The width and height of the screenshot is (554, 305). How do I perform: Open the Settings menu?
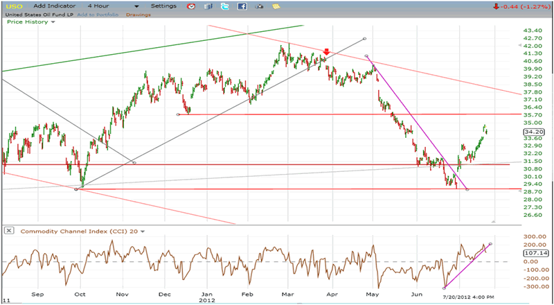[163, 6]
